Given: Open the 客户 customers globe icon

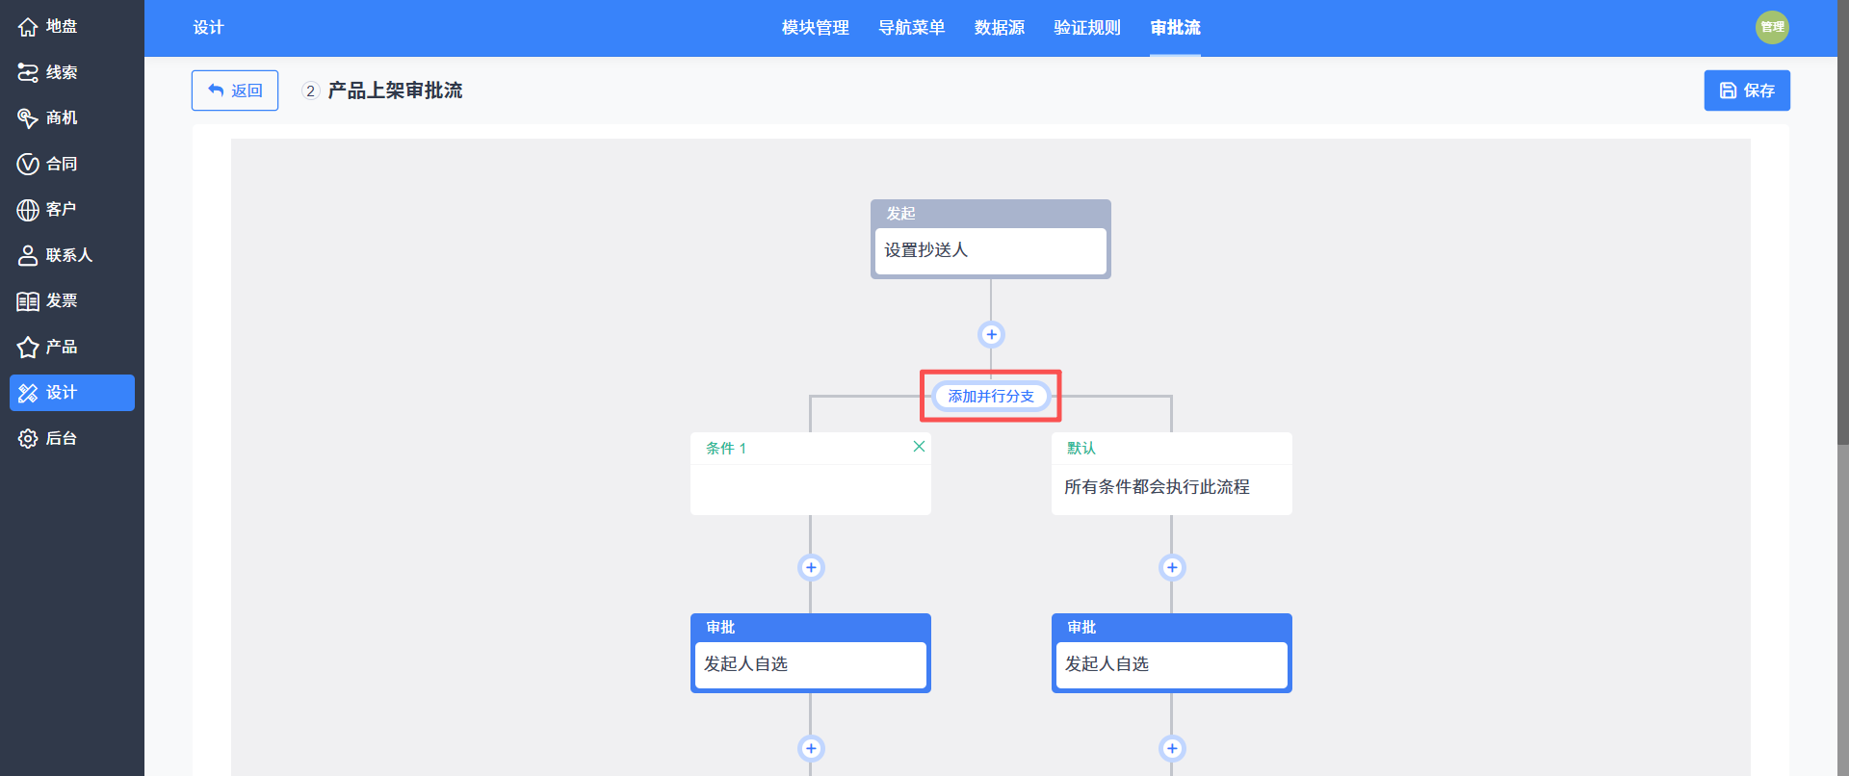Looking at the screenshot, I should [28, 210].
